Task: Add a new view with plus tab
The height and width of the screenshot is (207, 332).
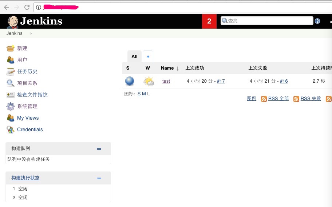Action: tap(148, 57)
